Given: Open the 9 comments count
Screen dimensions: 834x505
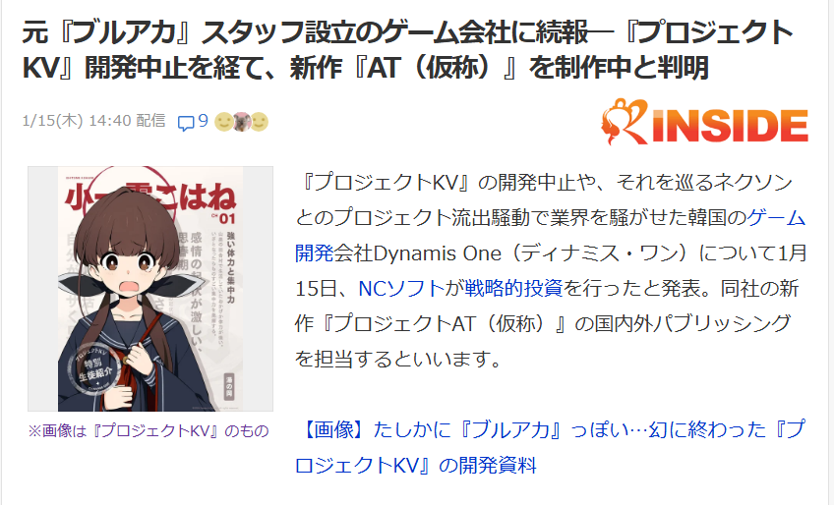Looking at the screenshot, I should click(204, 121).
